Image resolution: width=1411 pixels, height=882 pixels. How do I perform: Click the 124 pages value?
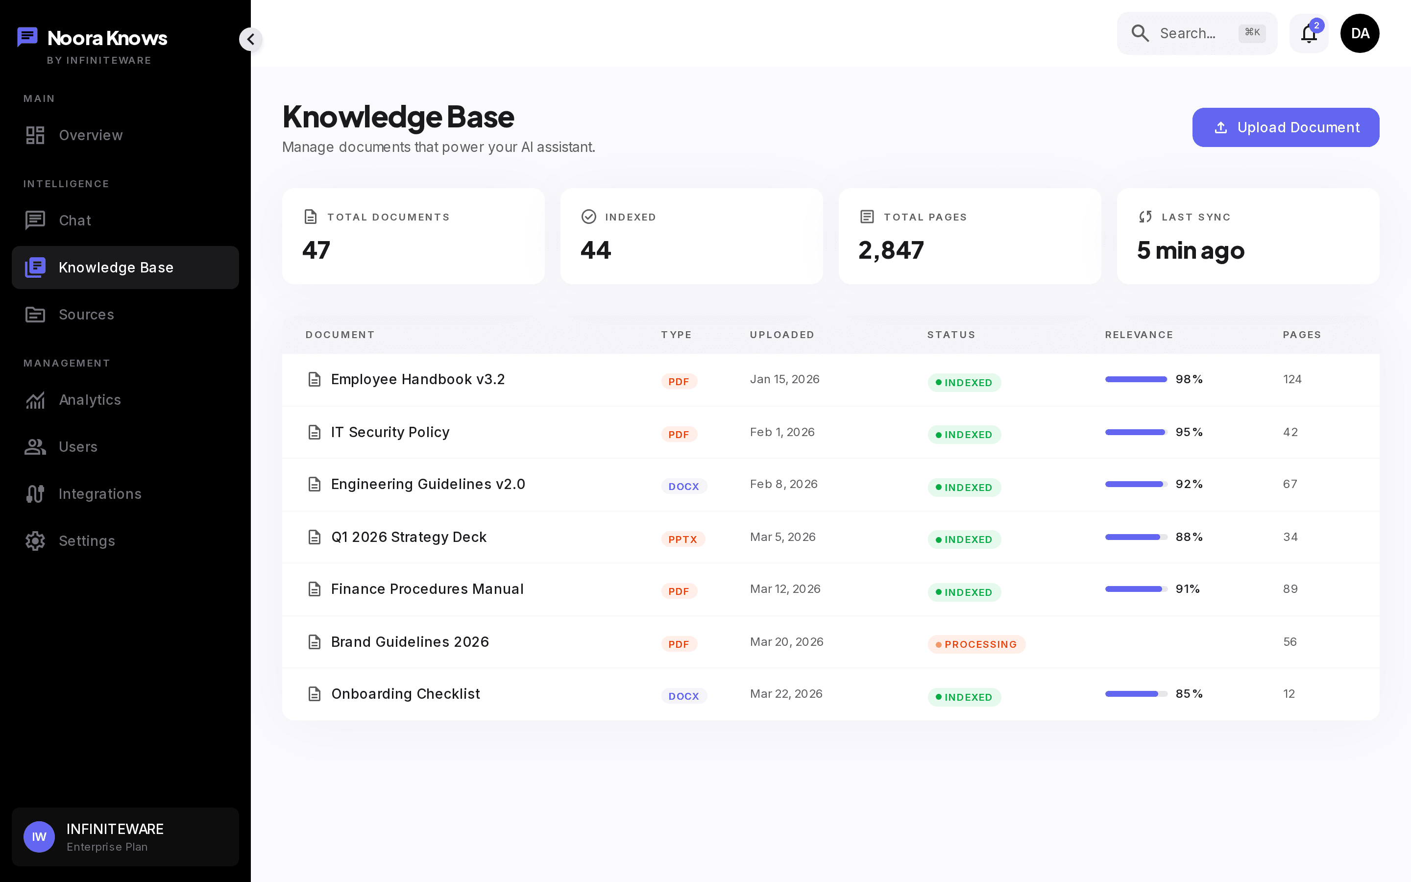point(1292,380)
